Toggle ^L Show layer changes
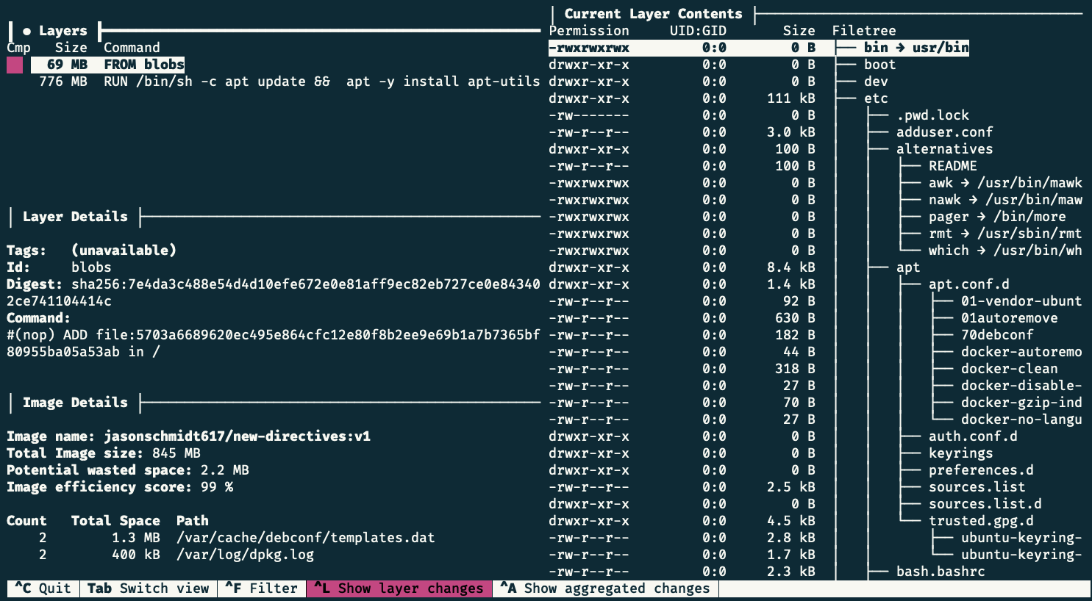Image resolution: width=1092 pixels, height=601 pixels. pos(399,589)
